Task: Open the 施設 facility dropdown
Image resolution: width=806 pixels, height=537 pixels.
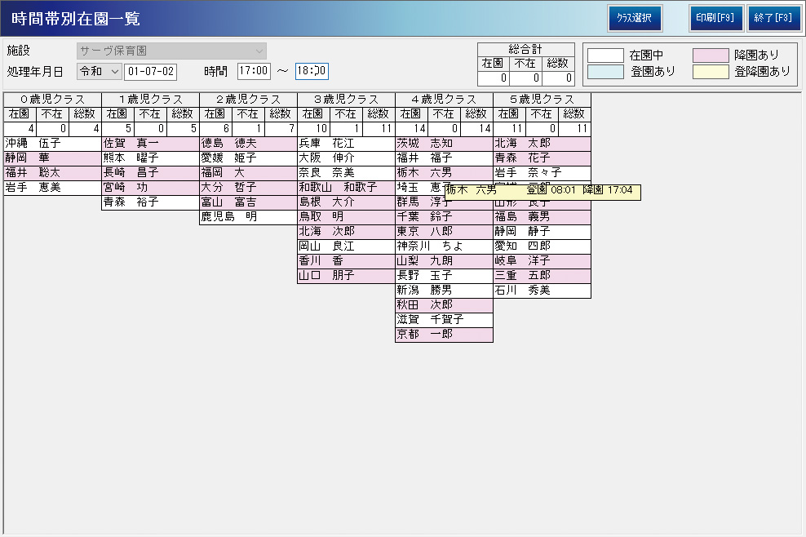Action: point(171,51)
